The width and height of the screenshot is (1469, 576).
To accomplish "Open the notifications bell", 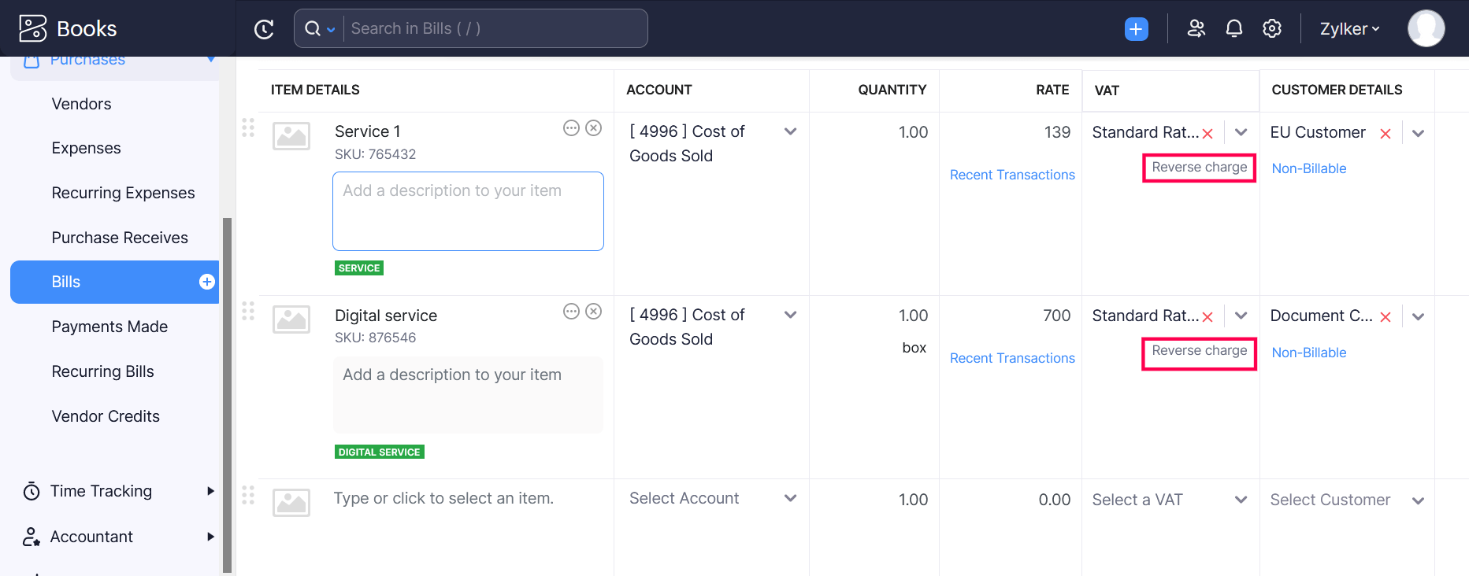I will pos(1233,29).
